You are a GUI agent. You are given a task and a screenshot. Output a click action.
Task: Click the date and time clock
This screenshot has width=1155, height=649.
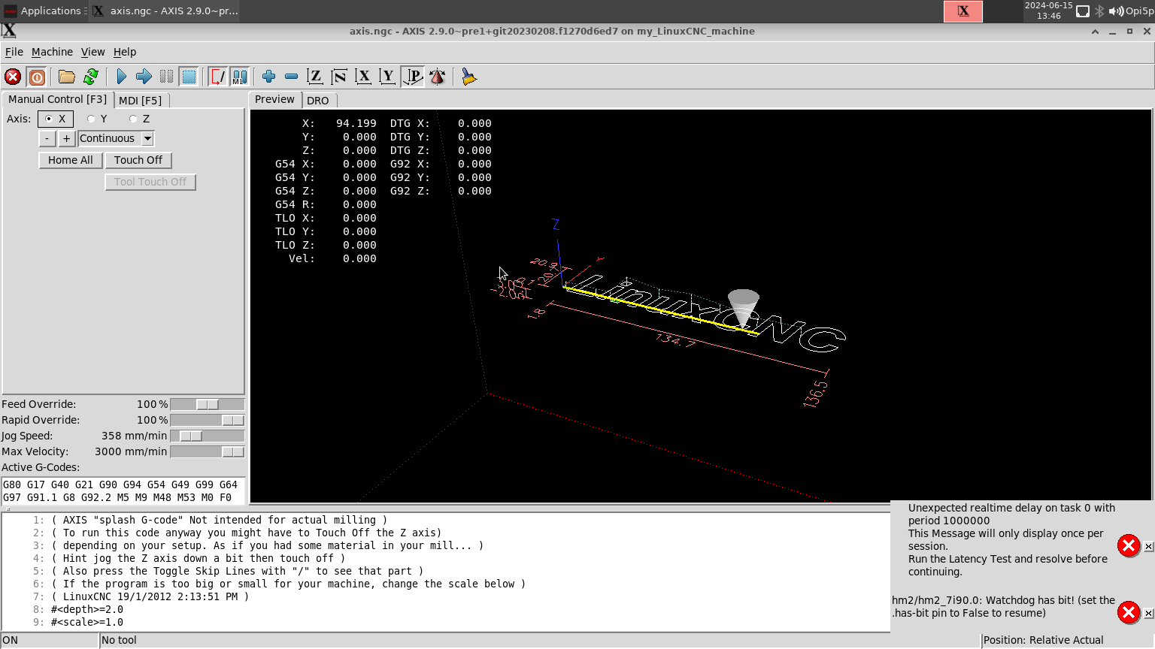(x=1048, y=11)
